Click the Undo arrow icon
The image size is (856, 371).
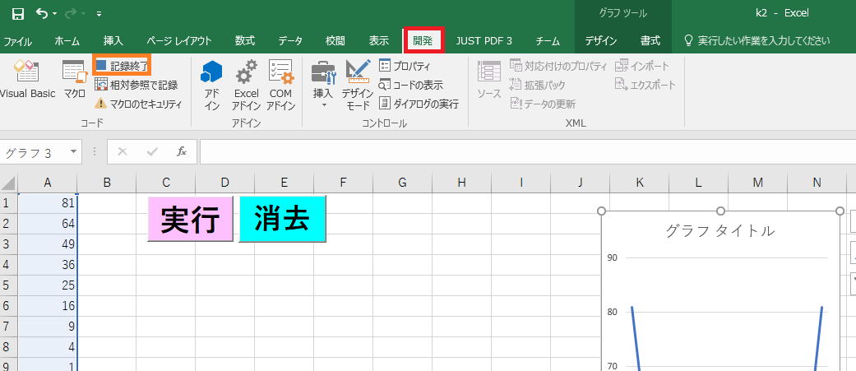[42, 14]
